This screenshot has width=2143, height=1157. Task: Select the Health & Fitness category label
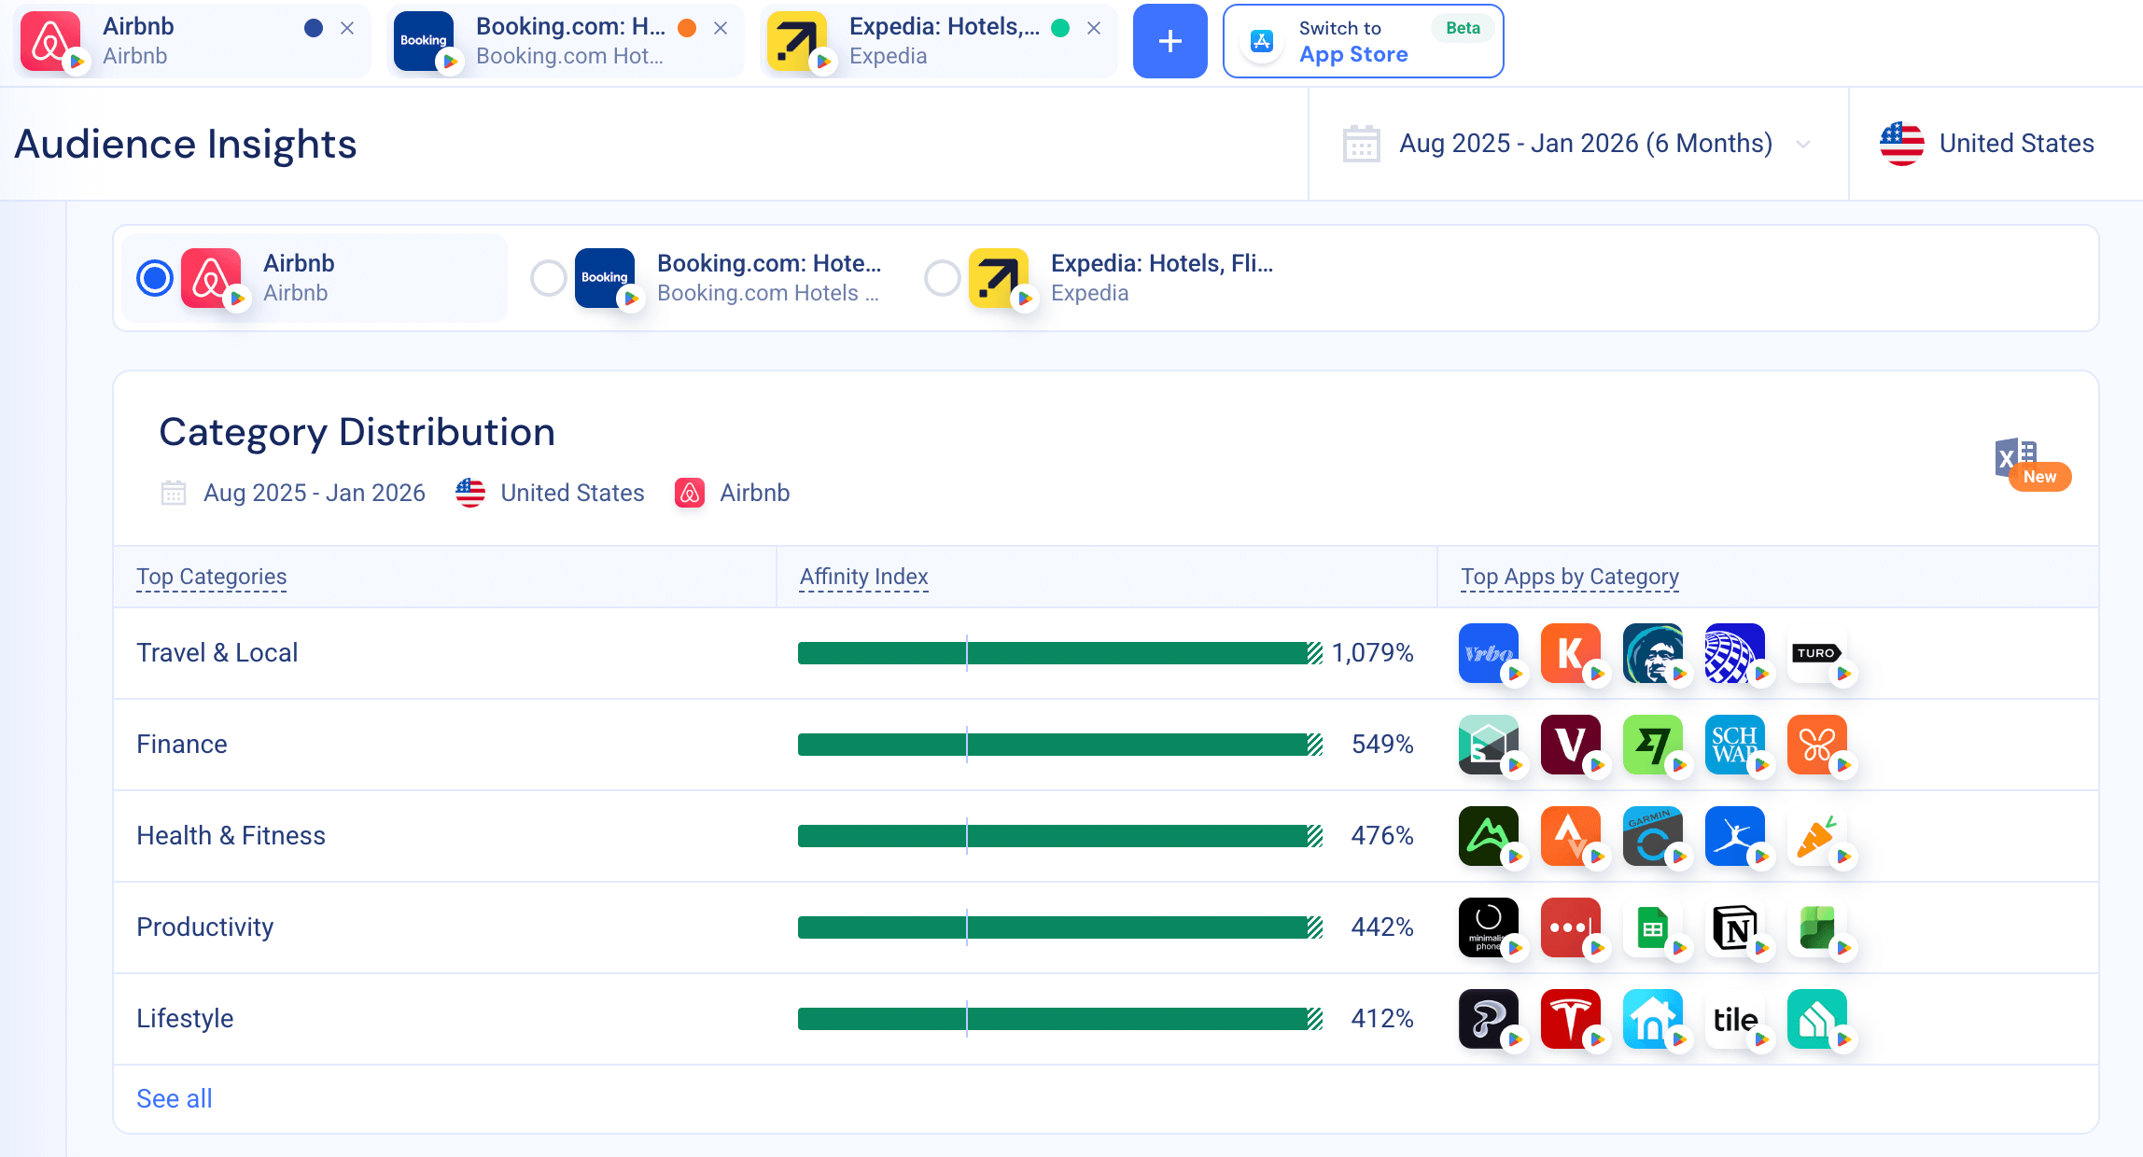(231, 836)
